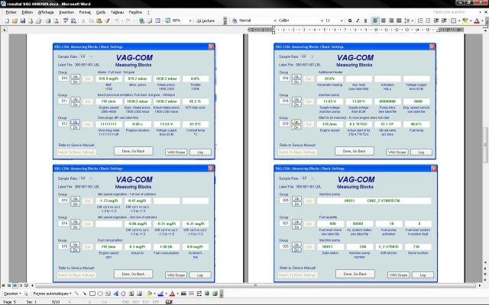489x305 pixels.
Task: Expand the borders dropdown arrow
Action: tap(459, 21)
